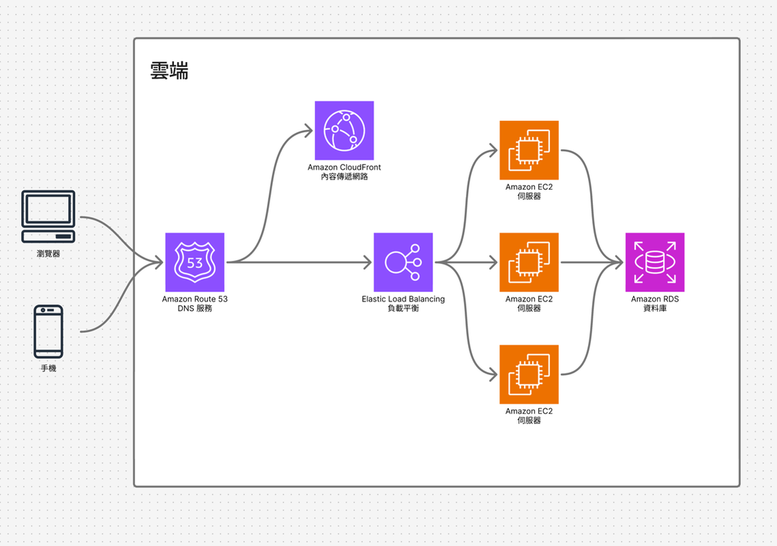Viewport: 777px width, 546px height.
Task: Select the 雲端 container title
Action: tap(169, 71)
